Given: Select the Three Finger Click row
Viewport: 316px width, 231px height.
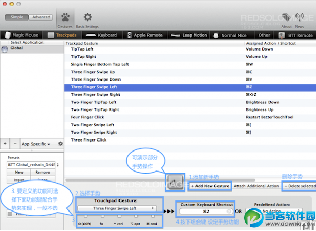Looking at the screenshot, I should pyautogui.click(x=190, y=140).
